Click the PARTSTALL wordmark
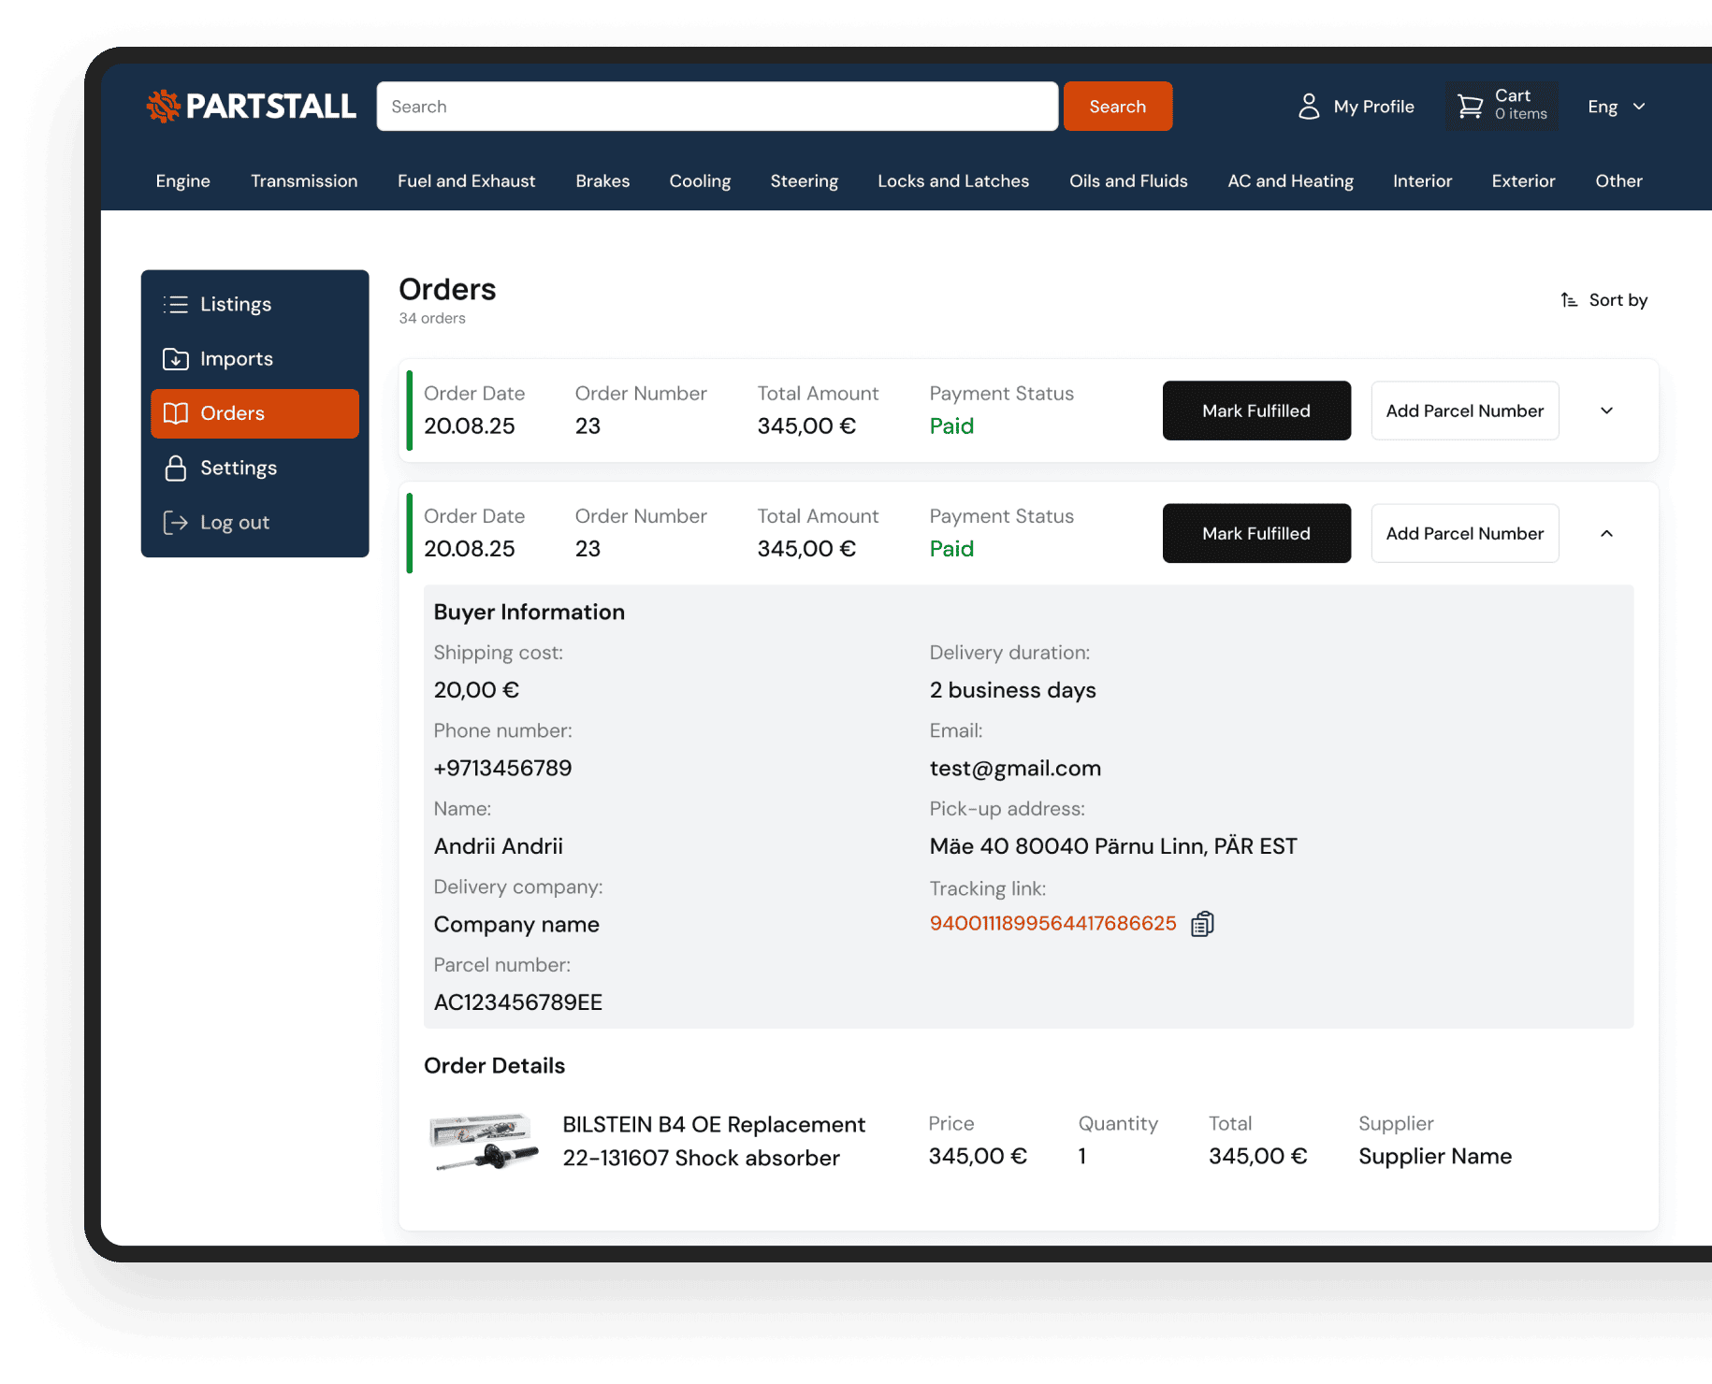The height and width of the screenshot is (1384, 1712). (271, 107)
